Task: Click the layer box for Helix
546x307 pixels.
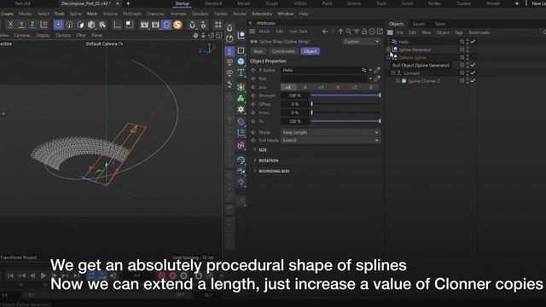Action: coord(462,42)
